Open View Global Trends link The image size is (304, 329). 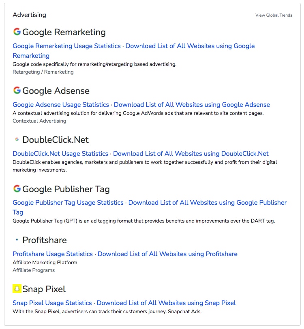[x=274, y=15]
